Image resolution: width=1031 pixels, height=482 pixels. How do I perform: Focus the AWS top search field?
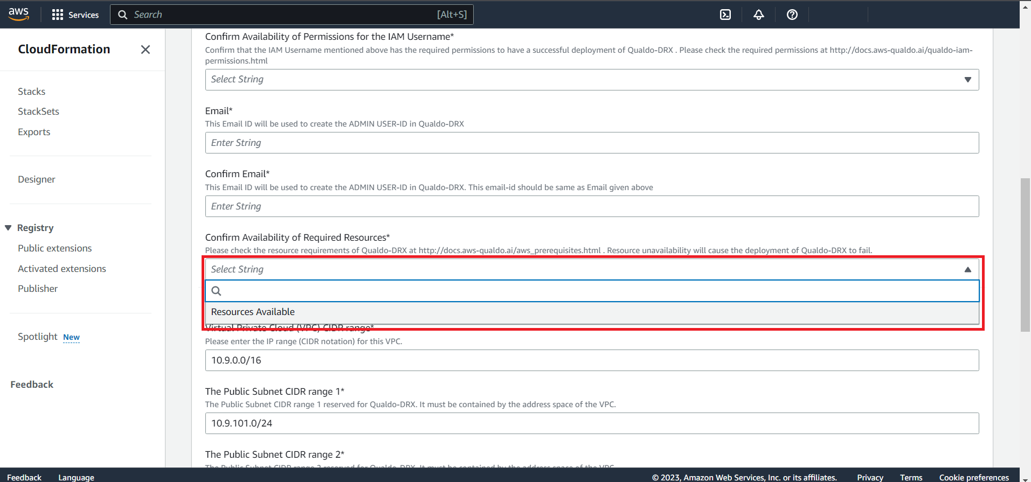pos(292,15)
